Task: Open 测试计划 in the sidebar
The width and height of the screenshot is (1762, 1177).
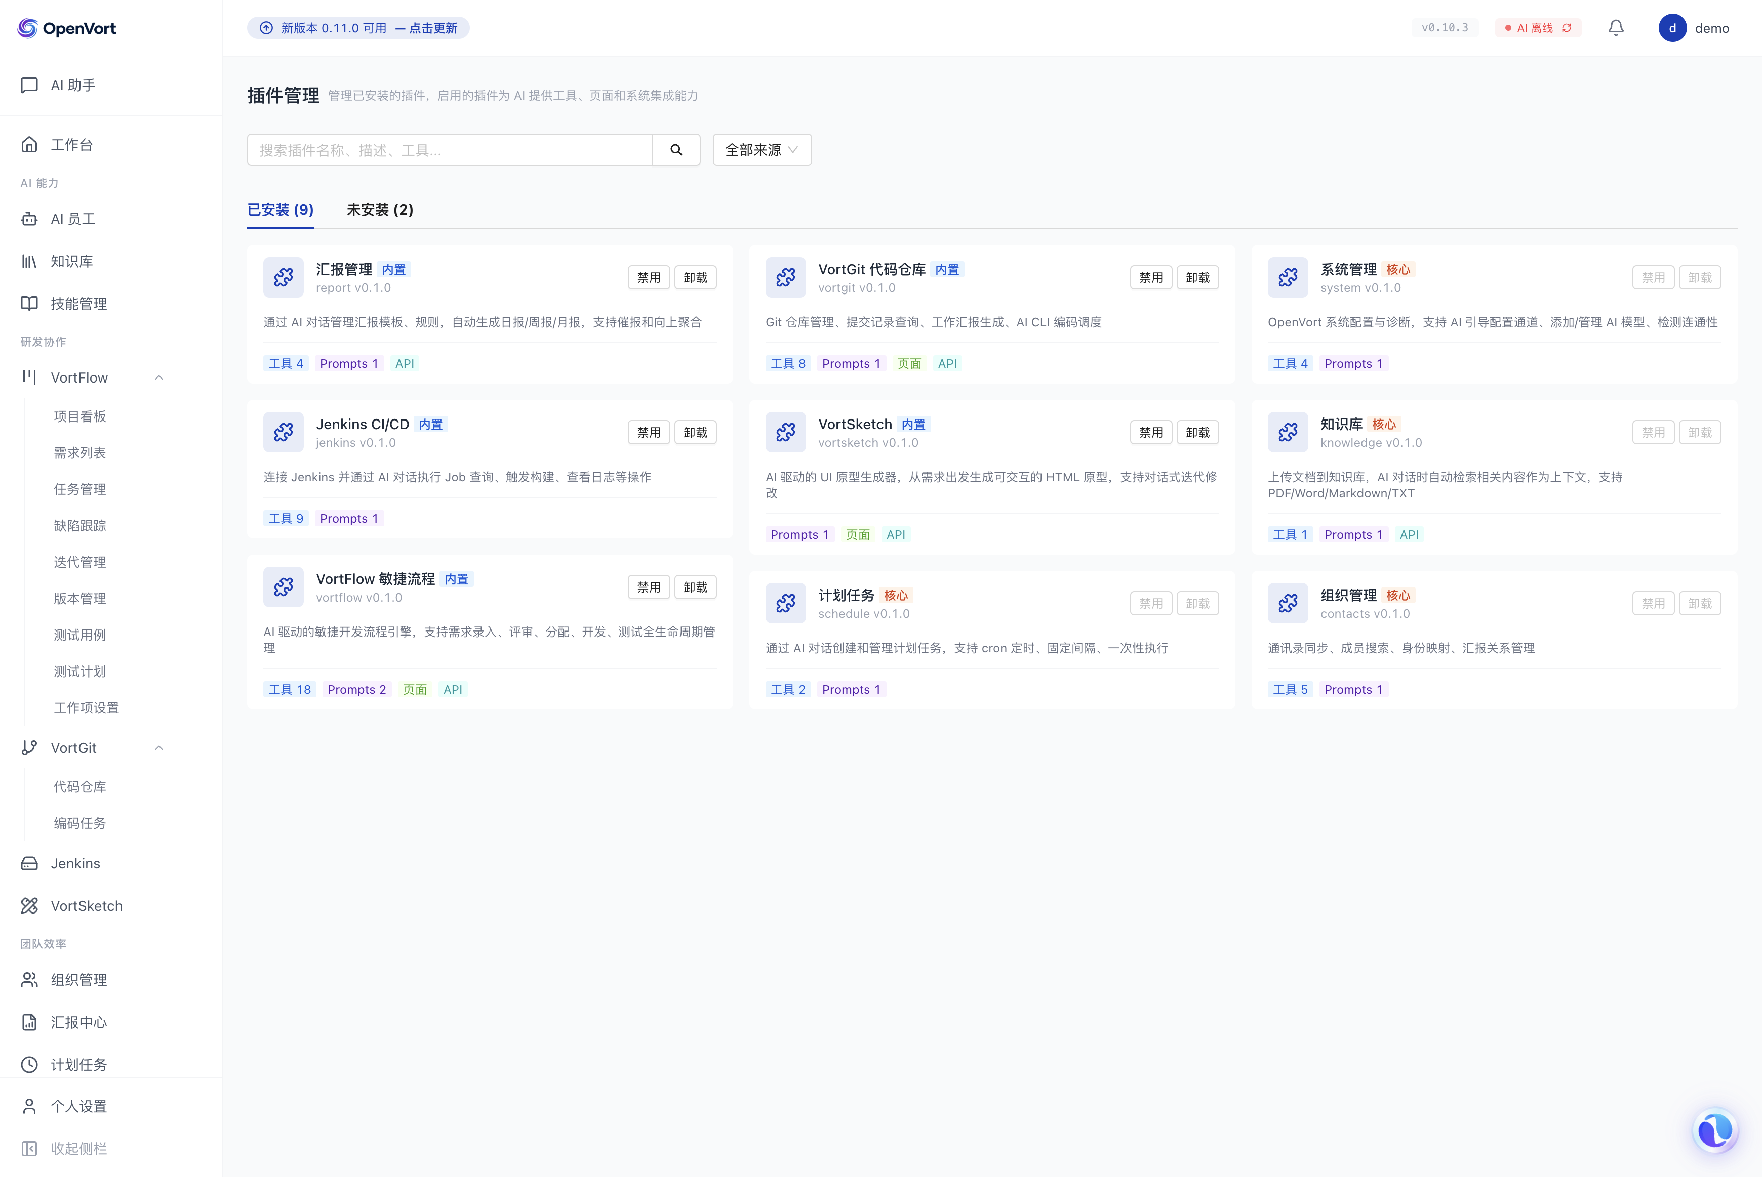Action: click(81, 671)
